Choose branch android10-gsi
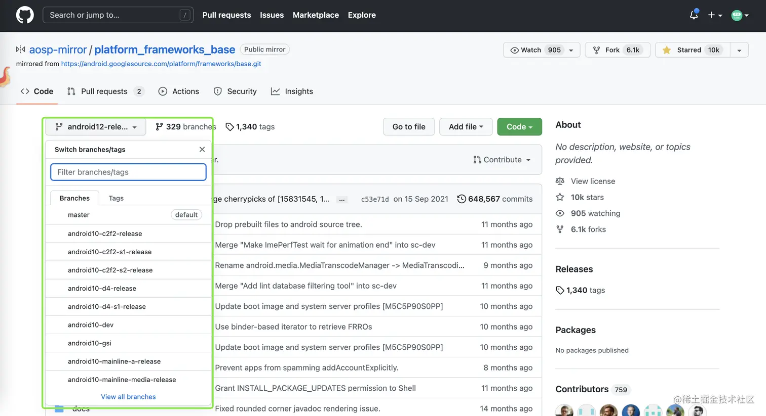The height and width of the screenshot is (416, 766). (128, 343)
